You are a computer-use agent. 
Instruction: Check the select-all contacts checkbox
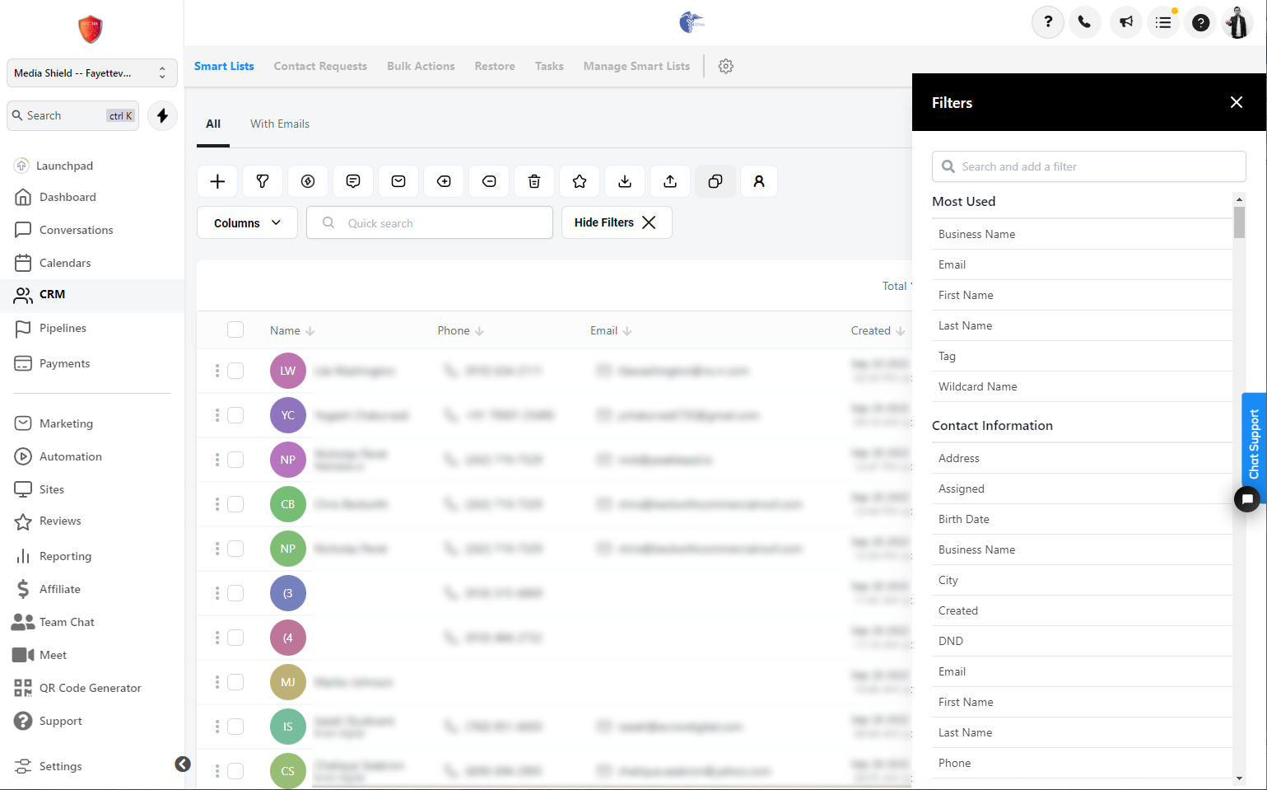pyautogui.click(x=235, y=330)
